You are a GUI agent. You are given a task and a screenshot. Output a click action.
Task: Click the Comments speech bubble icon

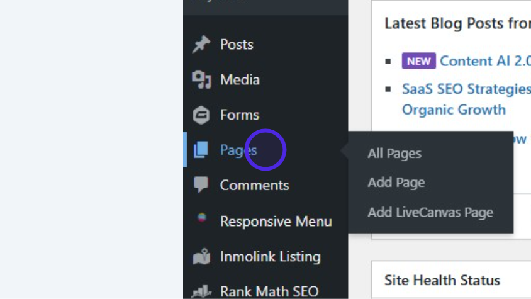click(x=201, y=185)
